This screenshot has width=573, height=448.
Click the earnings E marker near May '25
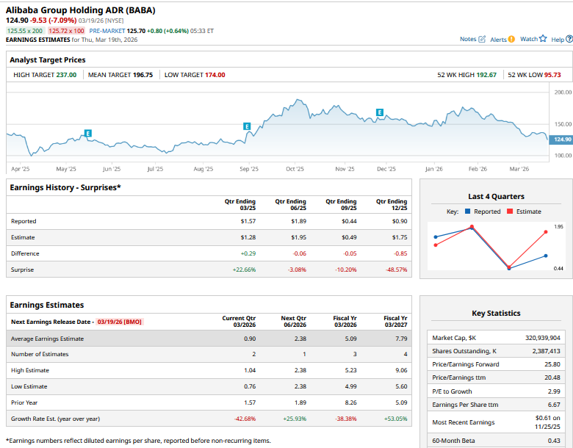(88, 133)
